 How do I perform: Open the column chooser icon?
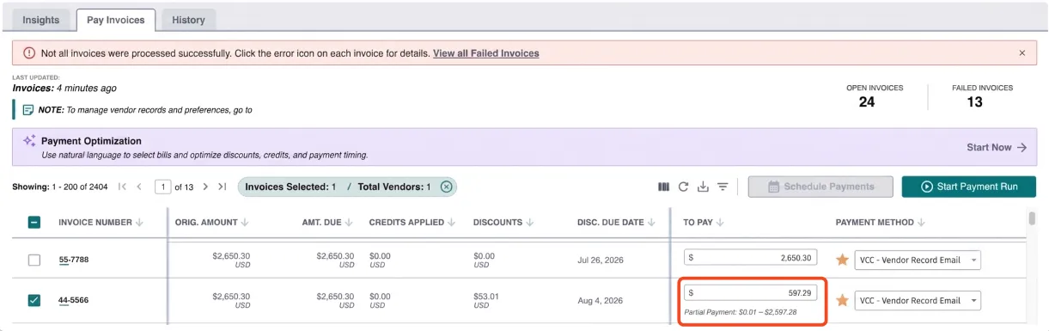point(663,187)
